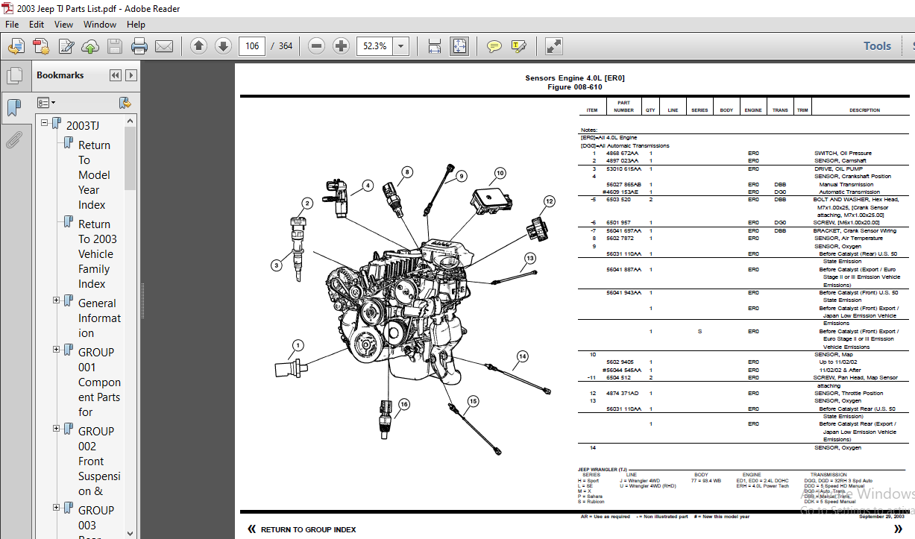Open the Tools pane
This screenshot has width=915, height=539.
tap(877, 46)
